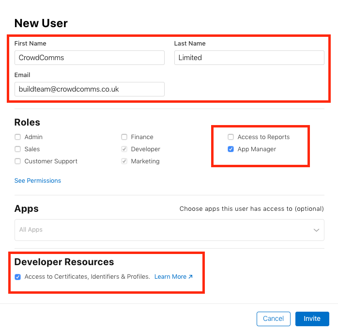Toggle Access to Certificates, Identifiers & Profiles
Image resolution: width=338 pixels, height=333 pixels.
(x=18, y=277)
